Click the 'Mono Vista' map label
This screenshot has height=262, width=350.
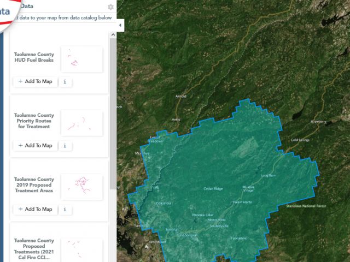click(217, 220)
